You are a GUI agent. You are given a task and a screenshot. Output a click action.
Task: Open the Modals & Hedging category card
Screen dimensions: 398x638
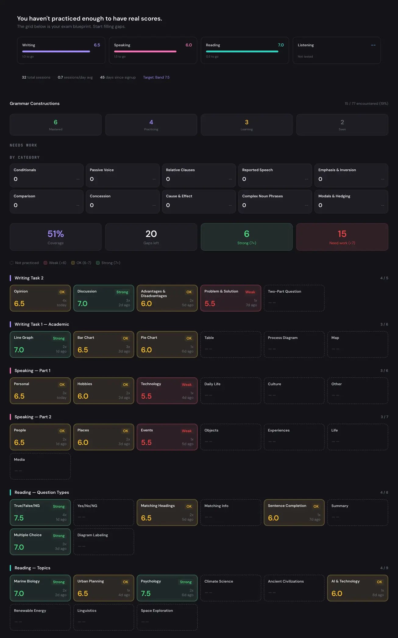point(351,202)
